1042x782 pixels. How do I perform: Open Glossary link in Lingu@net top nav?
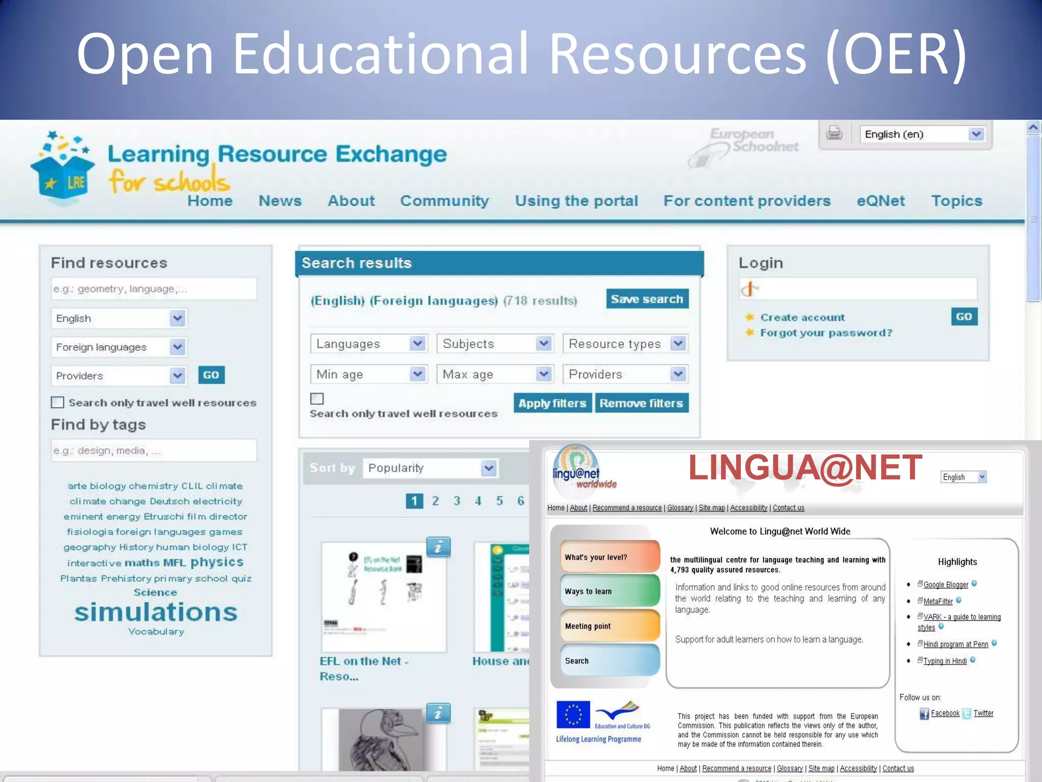(680, 508)
